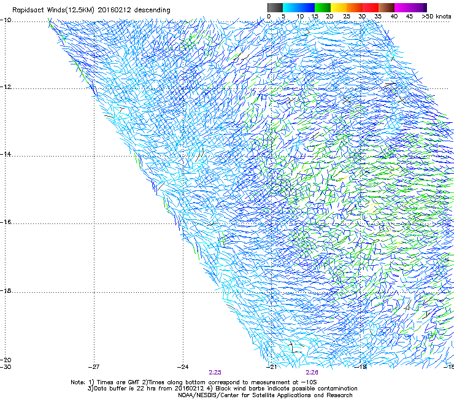Viewport: 454px width, 399px height.
Task: Pick the red 30-35 knots legend segment
Action: point(371,7)
